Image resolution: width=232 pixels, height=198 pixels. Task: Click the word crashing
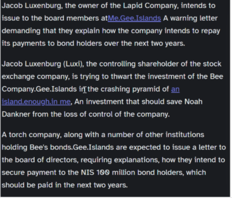click(115, 89)
